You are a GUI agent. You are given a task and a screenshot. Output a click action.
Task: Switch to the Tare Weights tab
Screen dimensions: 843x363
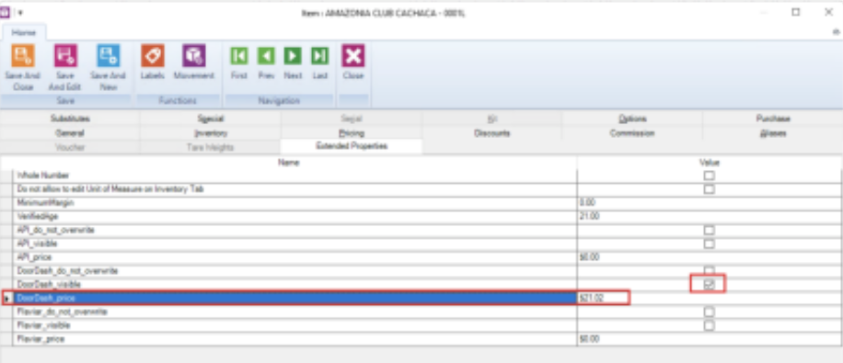tap(210, 147)
